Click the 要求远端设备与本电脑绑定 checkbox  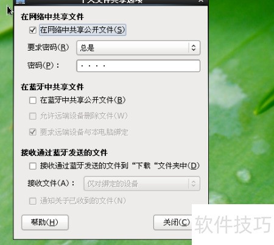[33, 132]
